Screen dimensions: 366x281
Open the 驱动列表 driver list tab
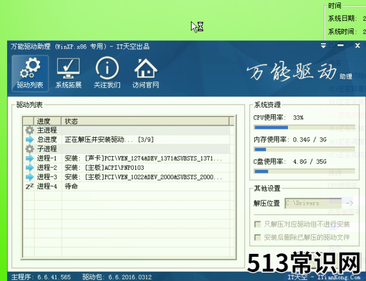(30, 73)
